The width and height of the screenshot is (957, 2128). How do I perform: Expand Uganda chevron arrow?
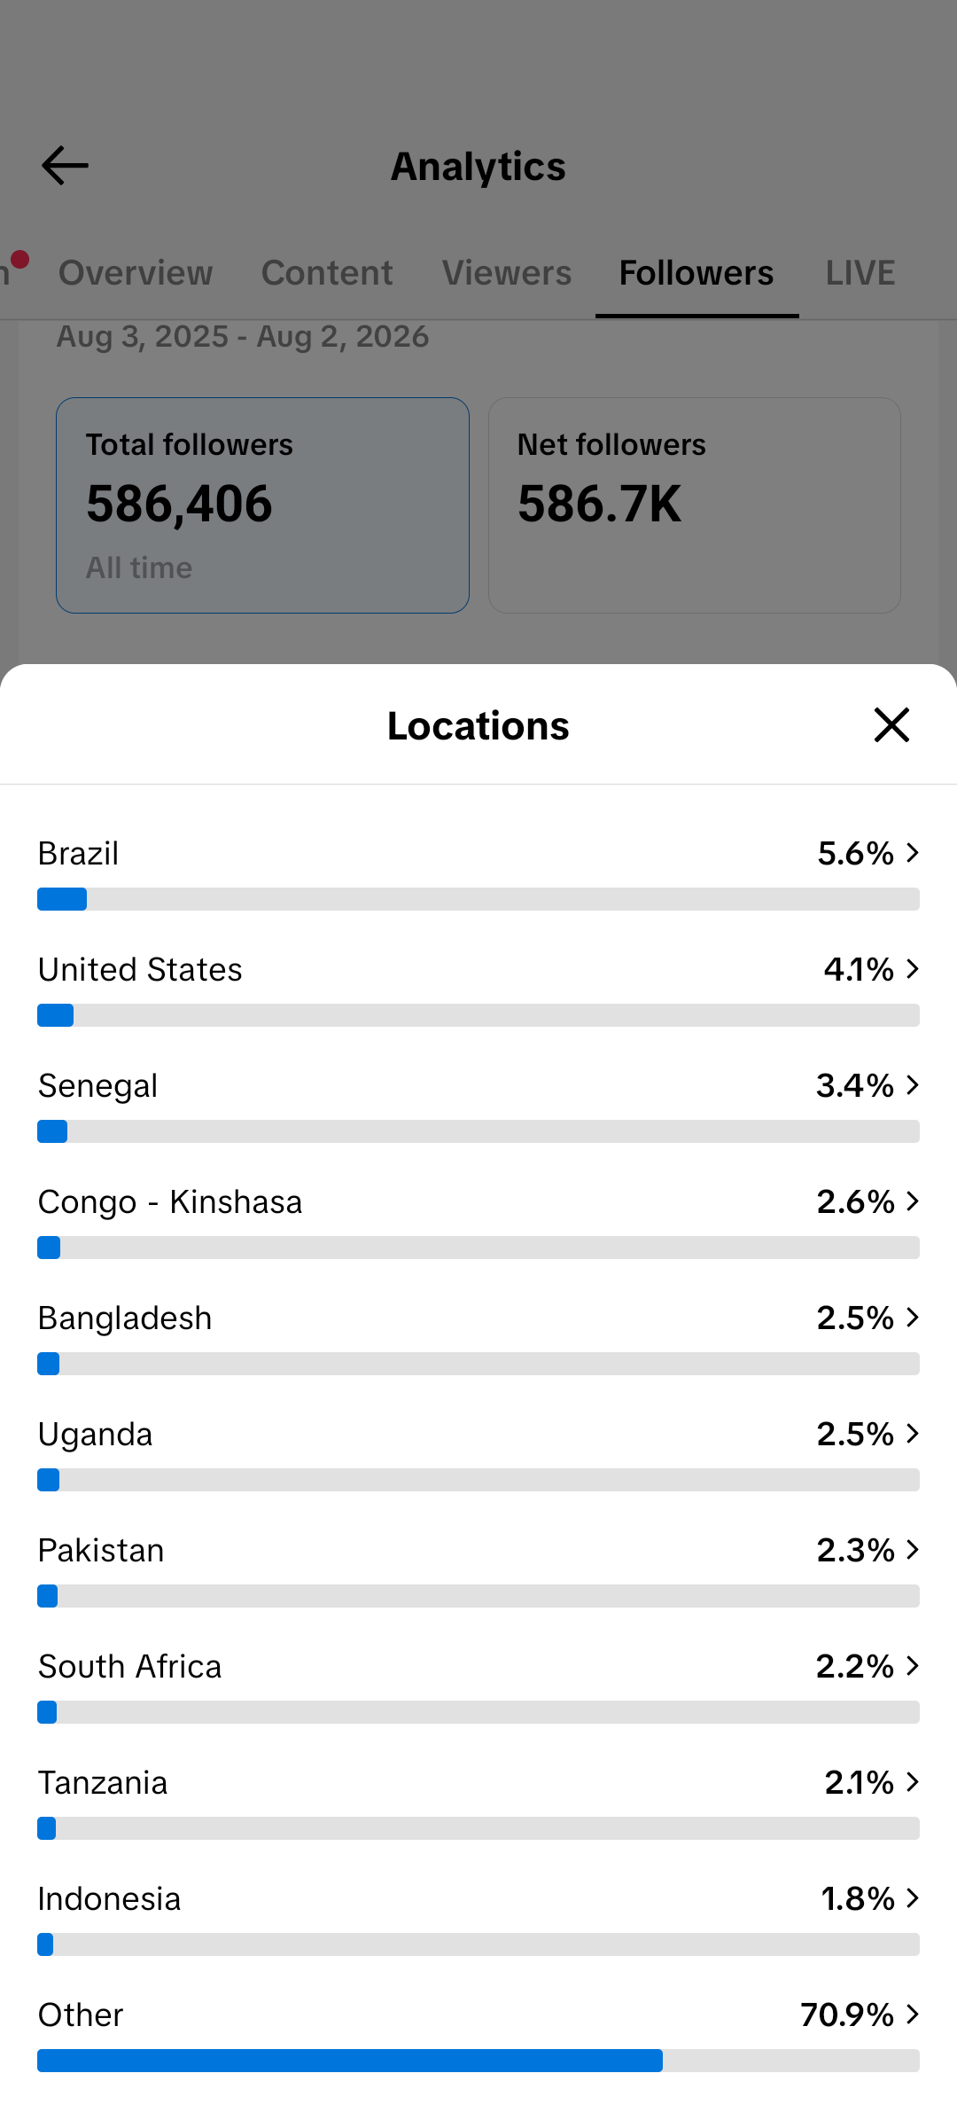913,1434
